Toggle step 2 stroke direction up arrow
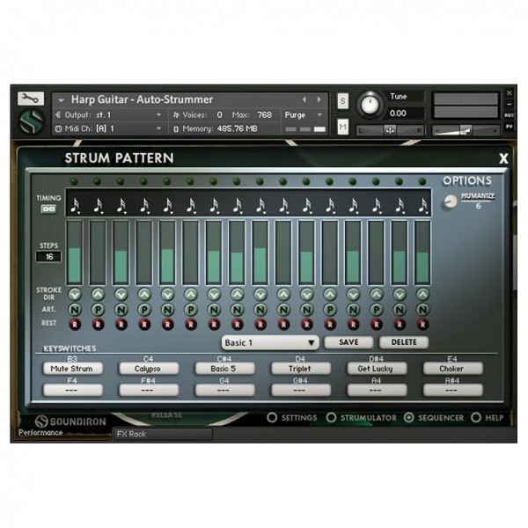528x528 pixels. click(98, 294)
